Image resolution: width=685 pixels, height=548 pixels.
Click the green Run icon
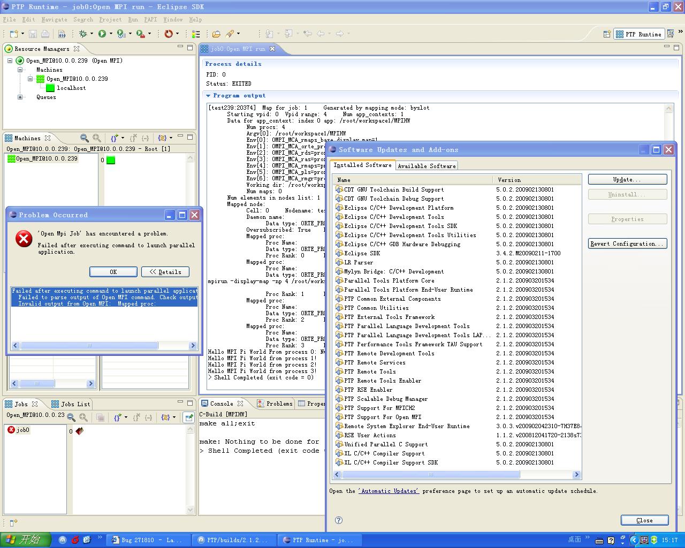[x=102, y=34]
